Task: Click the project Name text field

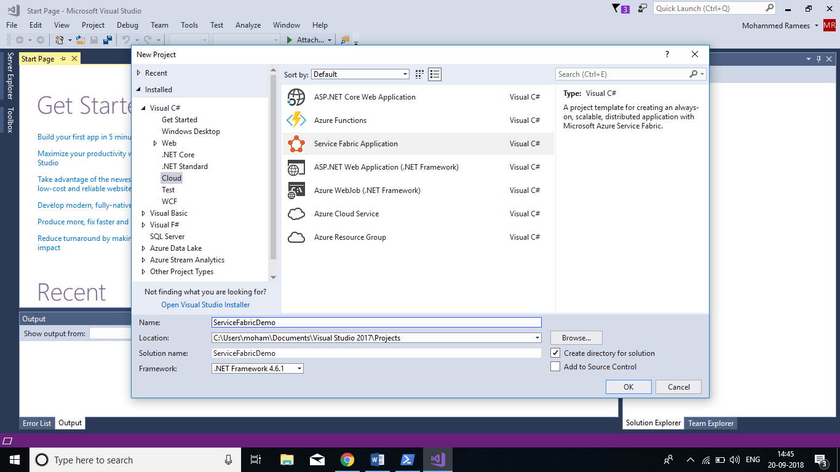Action: (x=376, y=323)
